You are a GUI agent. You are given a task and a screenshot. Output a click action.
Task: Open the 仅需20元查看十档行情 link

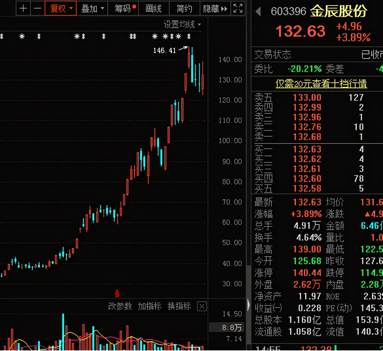coord(321,84)
